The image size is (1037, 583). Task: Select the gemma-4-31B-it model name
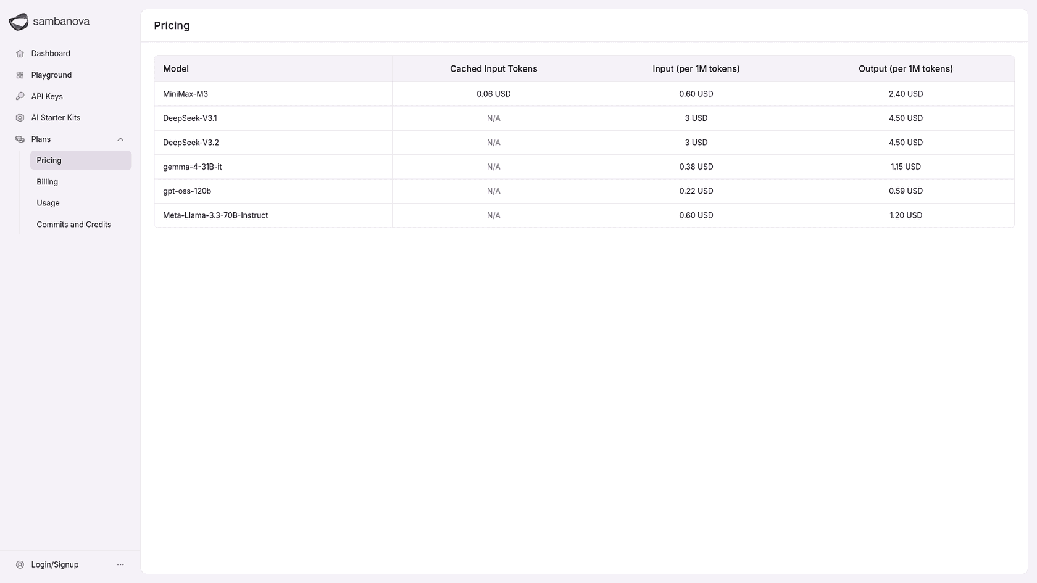click(192, 167)
